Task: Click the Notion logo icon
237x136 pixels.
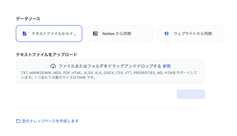Action: point(95,34)
